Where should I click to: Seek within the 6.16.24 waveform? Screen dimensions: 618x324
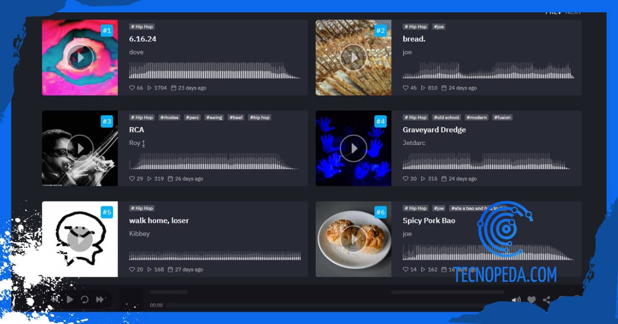pos(215,70)
